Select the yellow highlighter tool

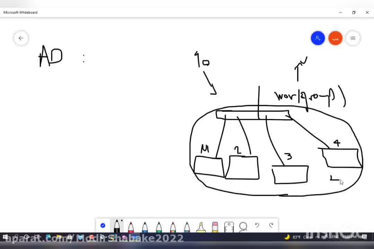pyautogui.click(x=201, y=227)
